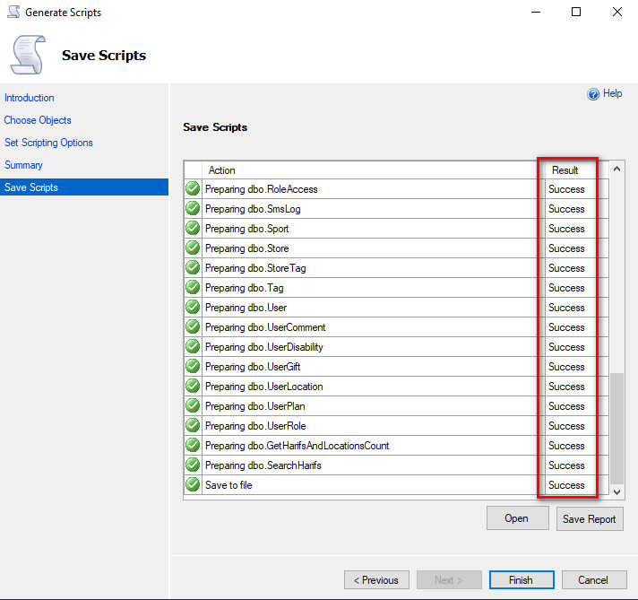This screenshot has height=600, width=638.
Task: Click the success icon for dbo.GetHarifsAndLocationsCount
Action: click(193, 445)
